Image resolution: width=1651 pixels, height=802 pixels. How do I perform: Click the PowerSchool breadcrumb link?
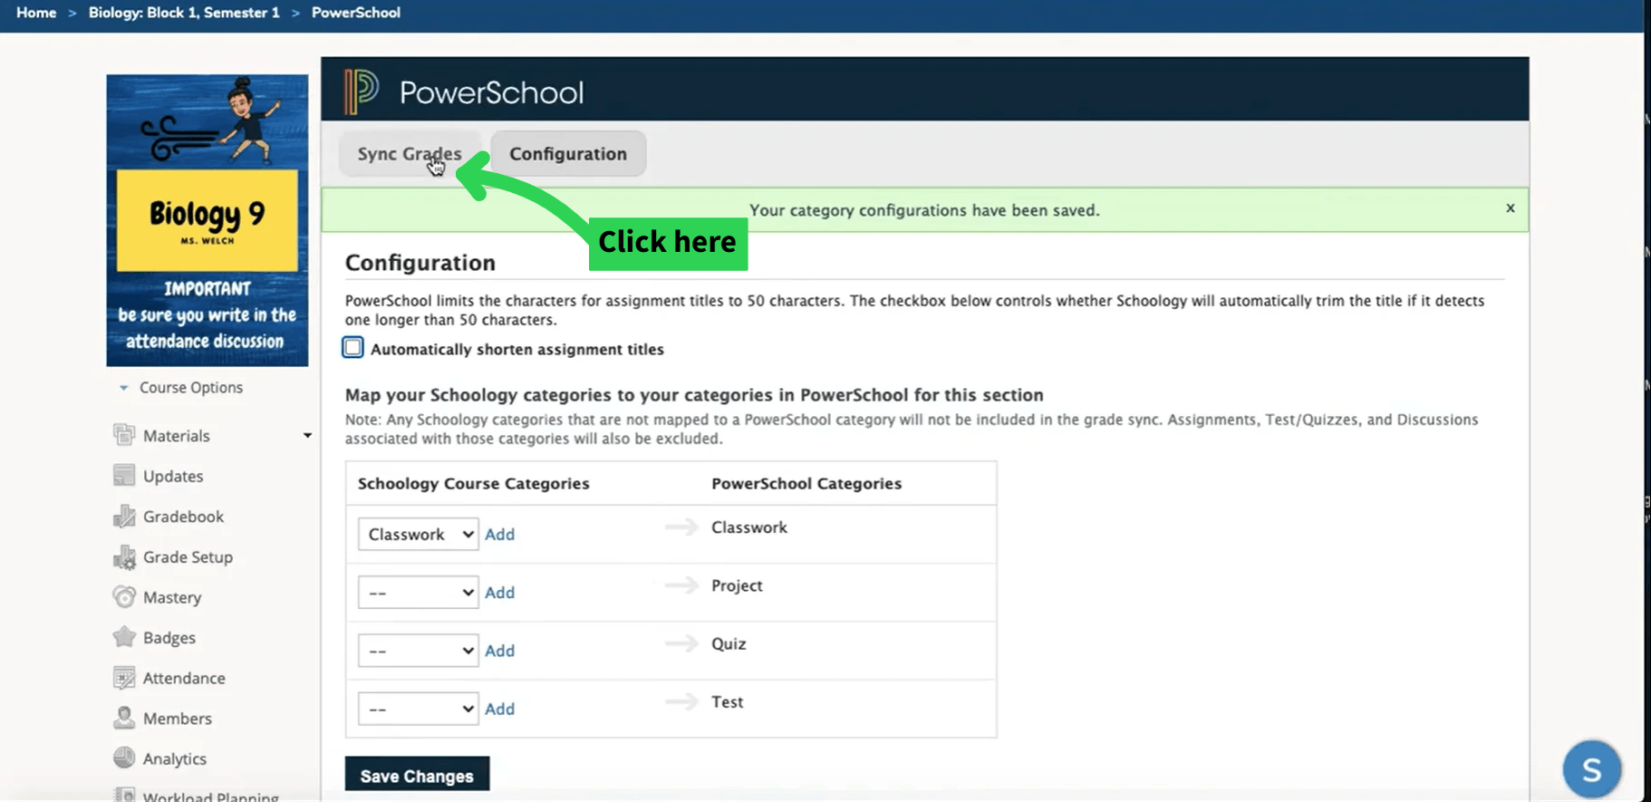pos(356,13)
